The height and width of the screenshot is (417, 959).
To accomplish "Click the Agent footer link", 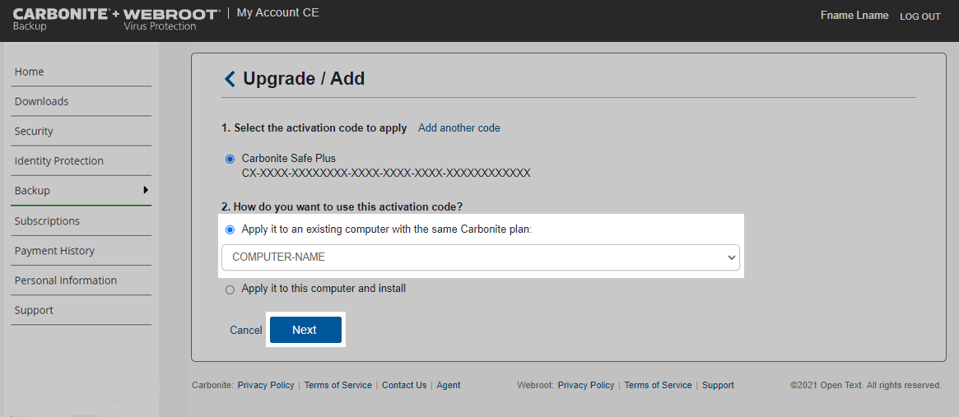I will 449,385.
